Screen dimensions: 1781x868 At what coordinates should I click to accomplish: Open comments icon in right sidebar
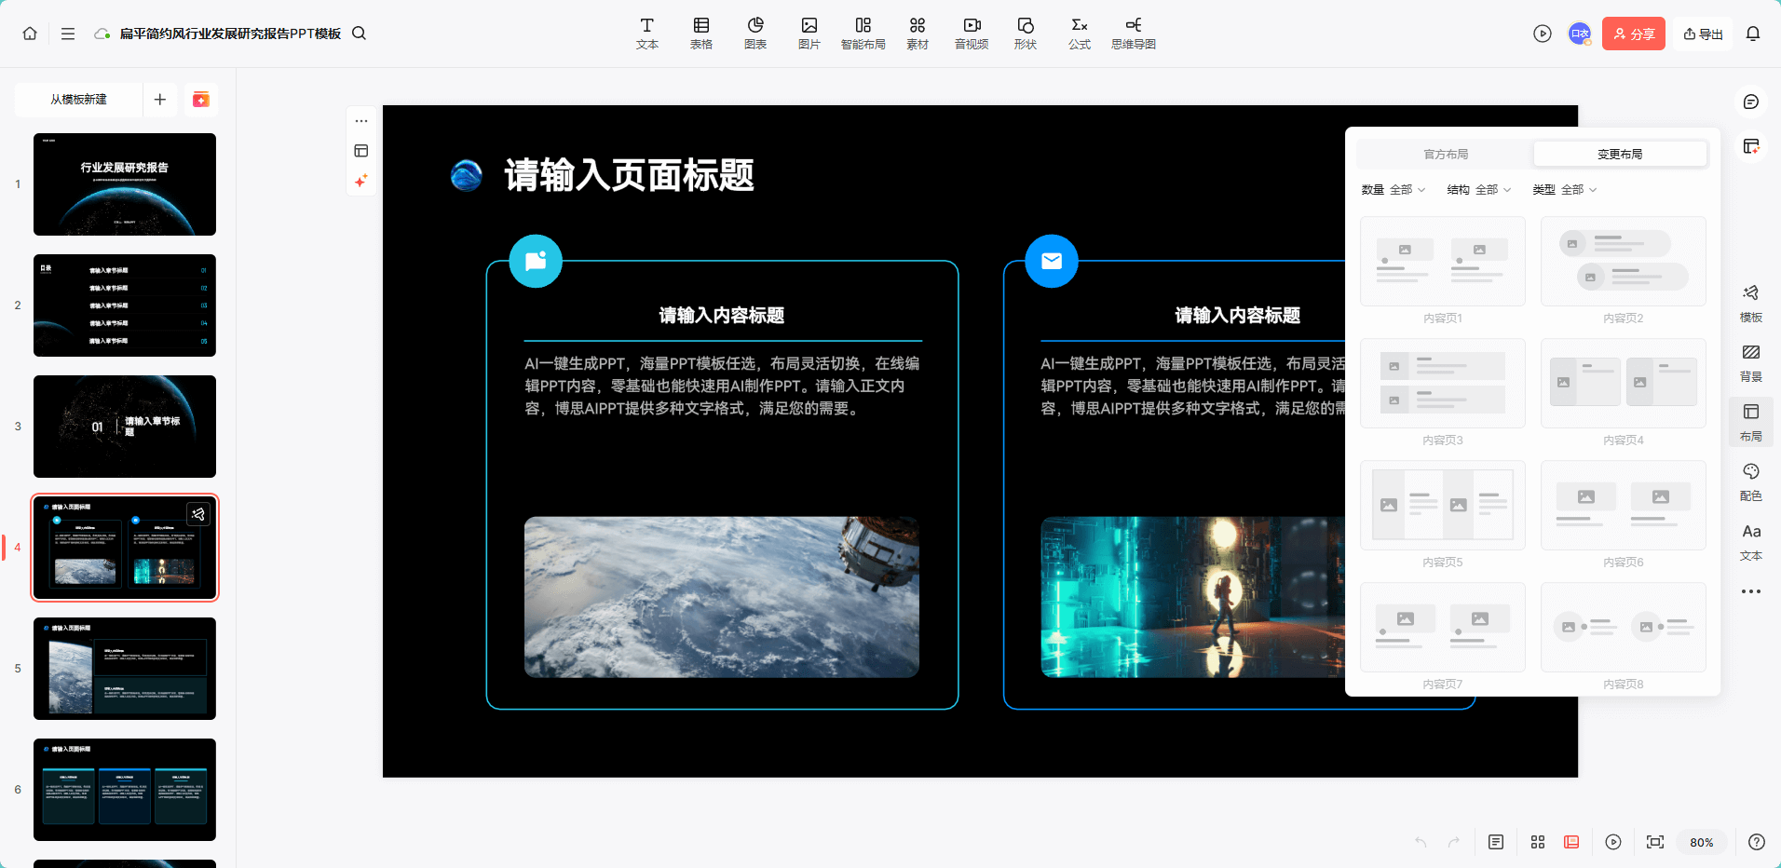1751,102
